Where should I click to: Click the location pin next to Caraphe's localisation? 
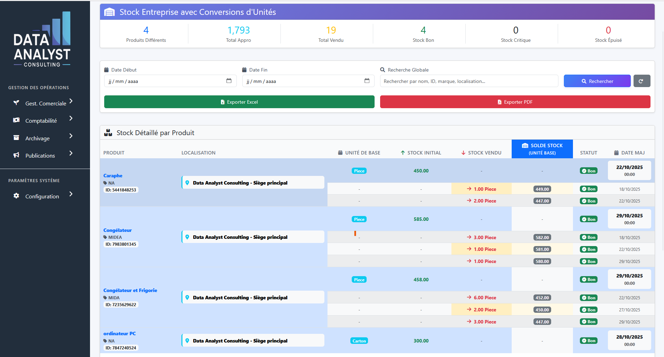[x=188, y=182]
